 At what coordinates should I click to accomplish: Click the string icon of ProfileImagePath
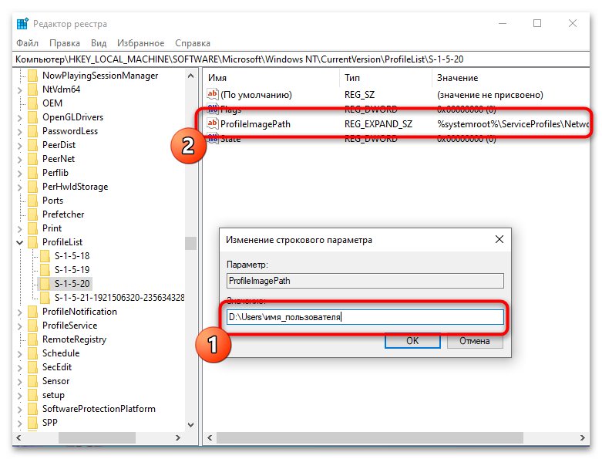click(x=212, y=123)
